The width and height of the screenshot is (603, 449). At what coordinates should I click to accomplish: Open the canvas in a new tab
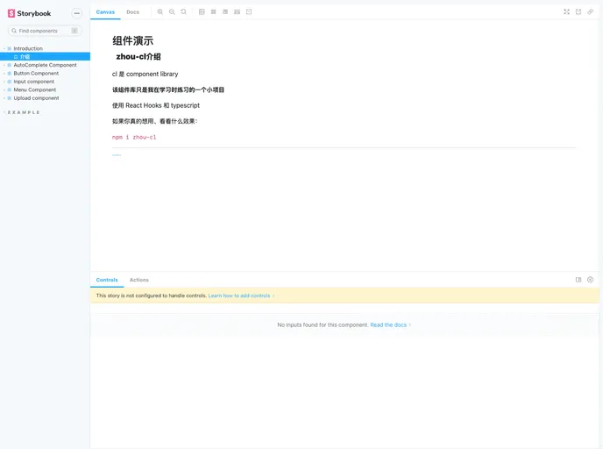point(578,12)
